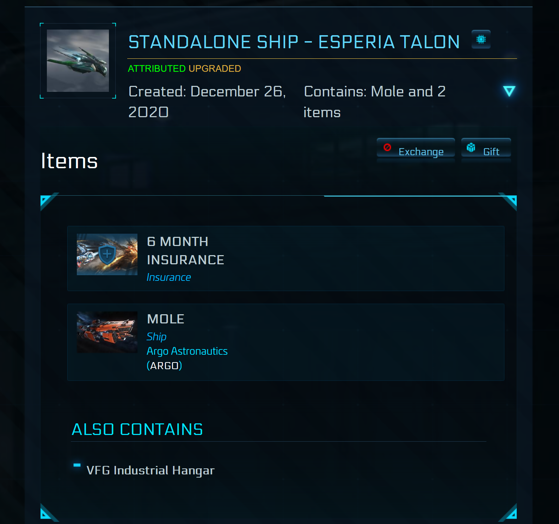Click the 6 MONTH INSURANCE item title
The height and width of the screenshot is (524, 559).
[x=185, y=251]
